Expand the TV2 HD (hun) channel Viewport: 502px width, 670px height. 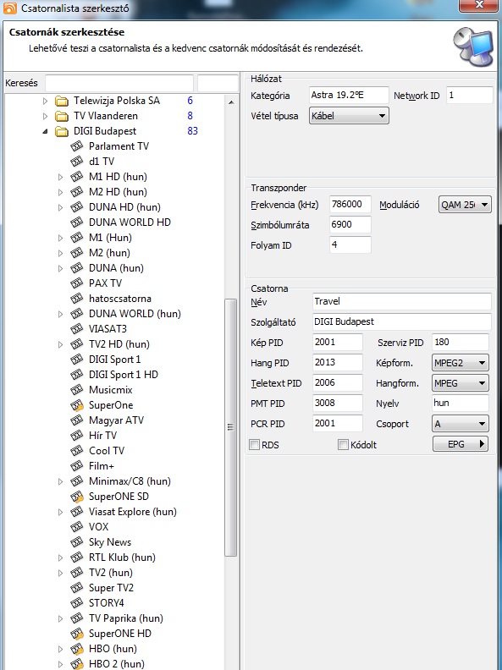(x=61, y=344)
